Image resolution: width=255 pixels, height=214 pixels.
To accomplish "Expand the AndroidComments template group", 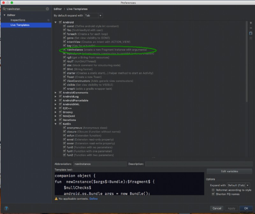I will click(56, 92).
